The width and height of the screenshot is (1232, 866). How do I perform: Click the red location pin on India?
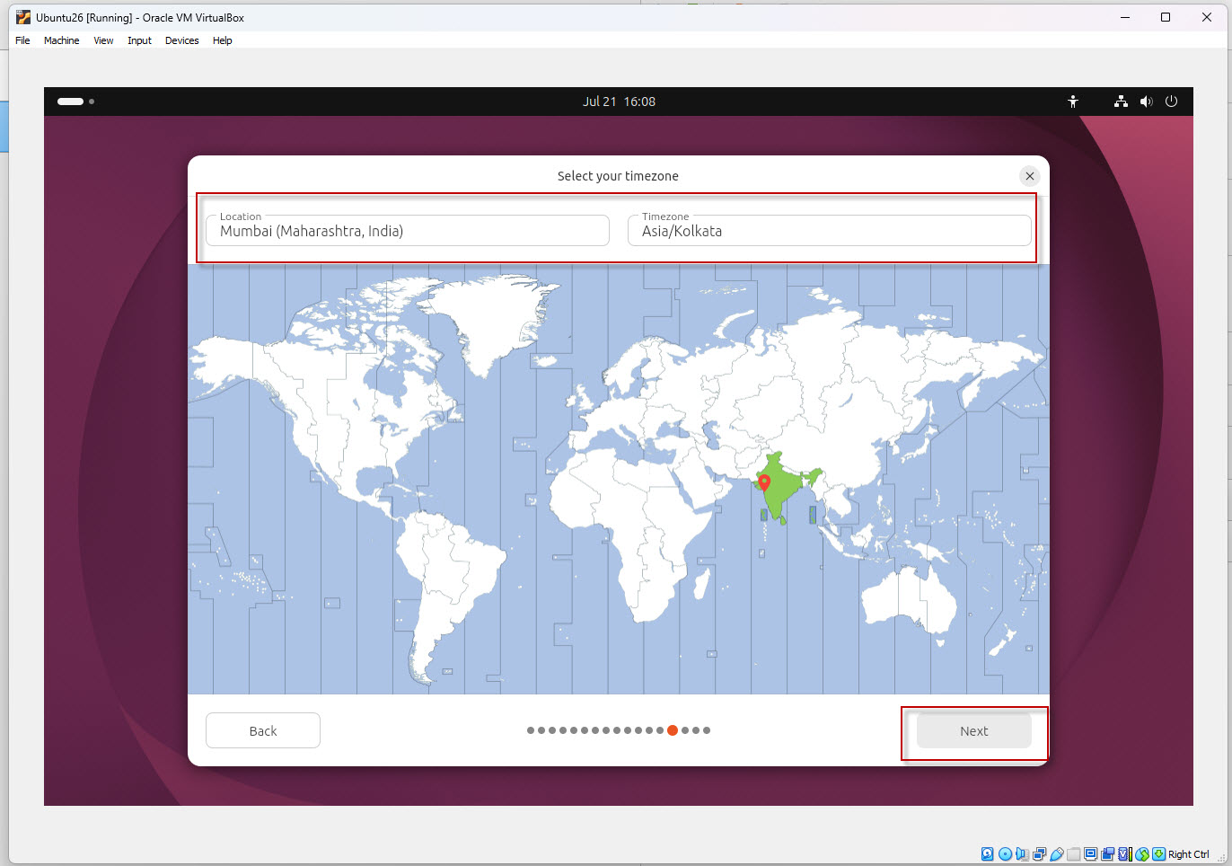click(x=764, y=482)
